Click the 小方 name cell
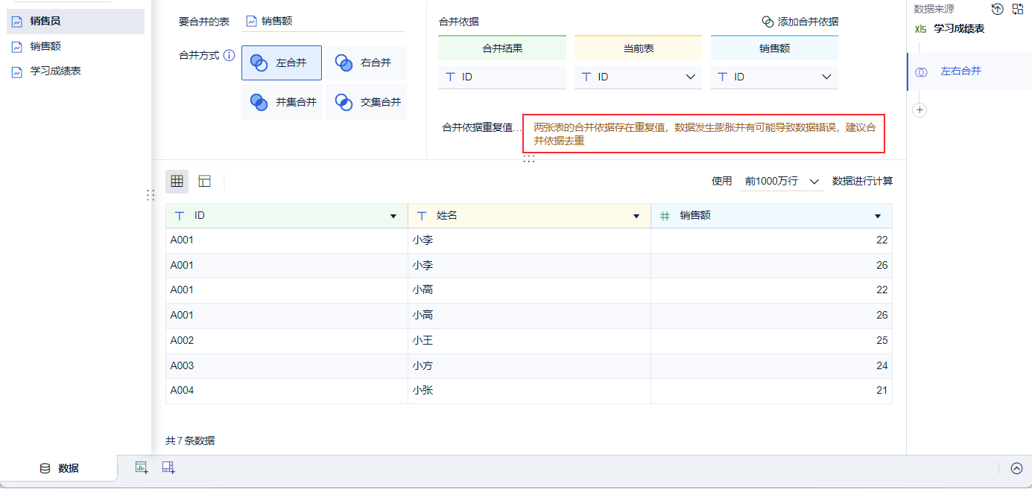The width and height of the screenshot is (1032, 489). click(529, 365)
